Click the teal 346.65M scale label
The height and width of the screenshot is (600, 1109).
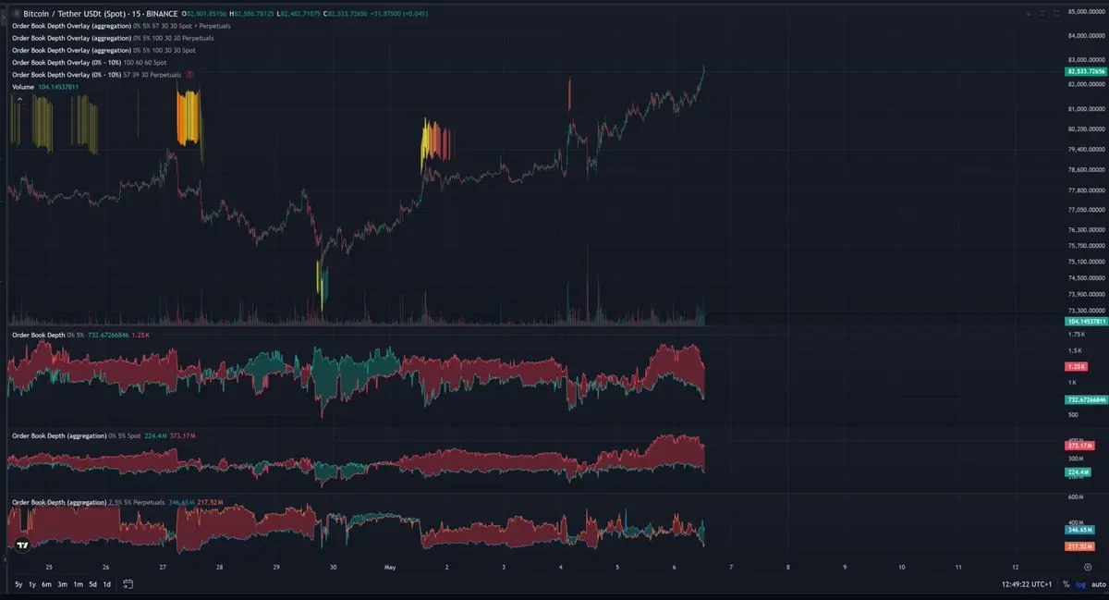[x=1079, y=530]
